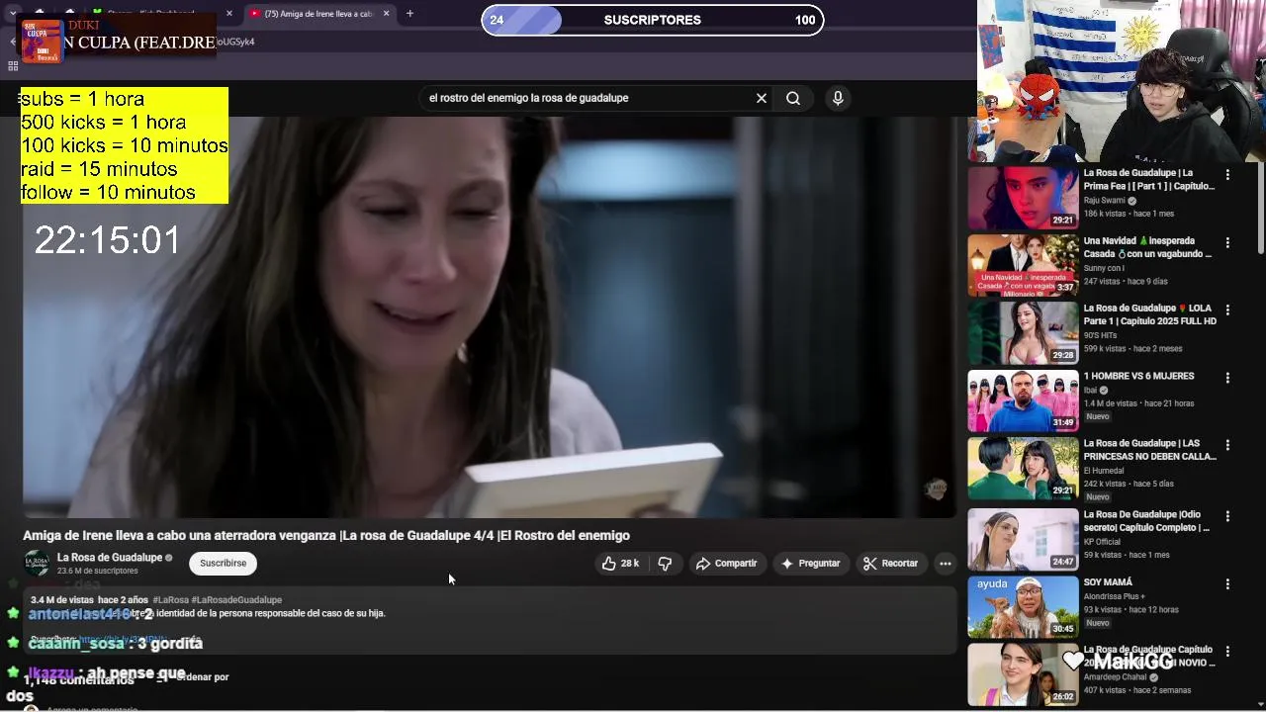The image size is (1266, 712).
Task: Like the video with thumbs-up icon
Action: pyautogui.click(x=609, y=563)
